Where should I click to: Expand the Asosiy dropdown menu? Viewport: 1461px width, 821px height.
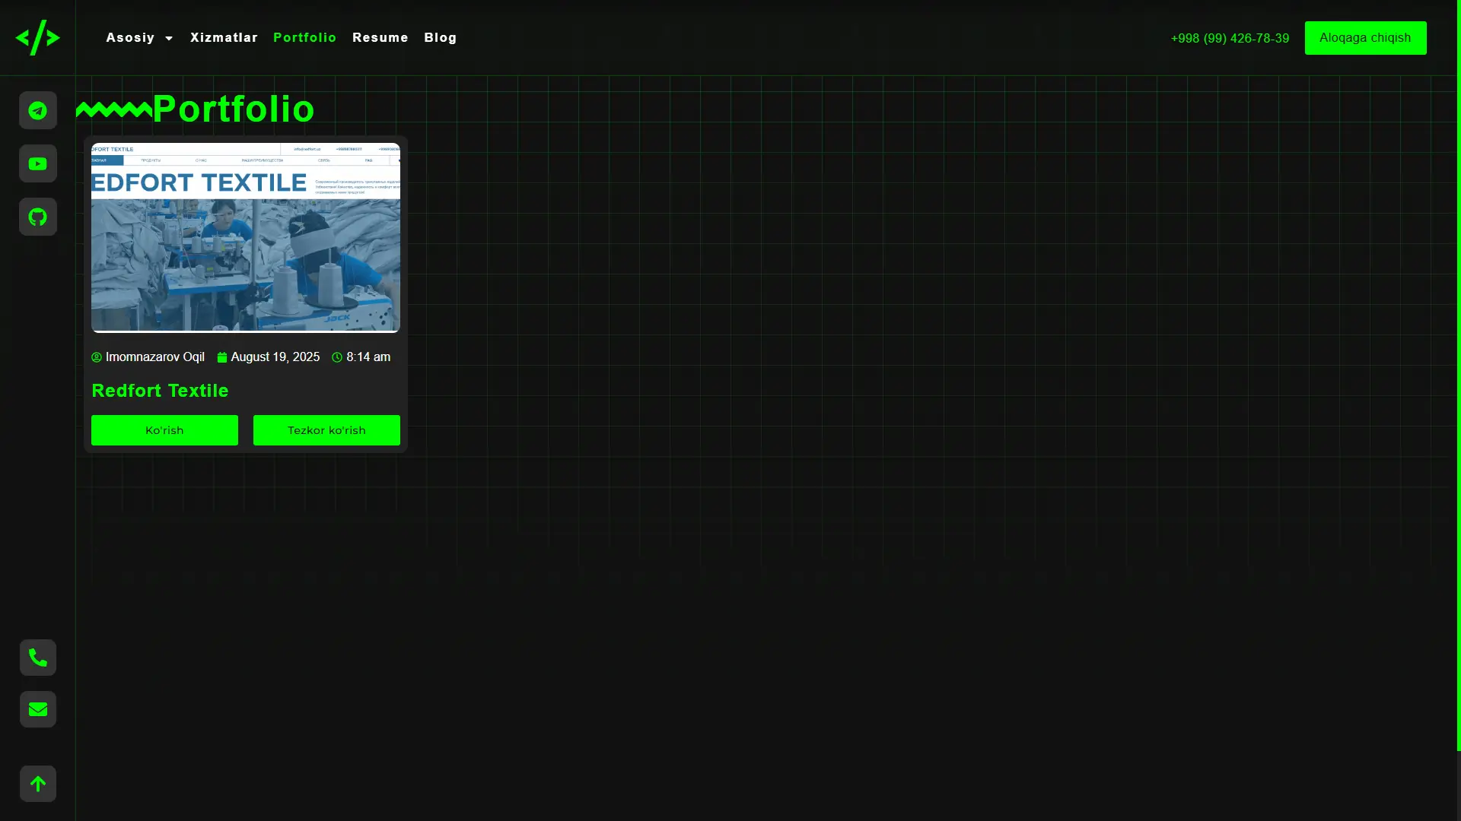click(139, 37)
